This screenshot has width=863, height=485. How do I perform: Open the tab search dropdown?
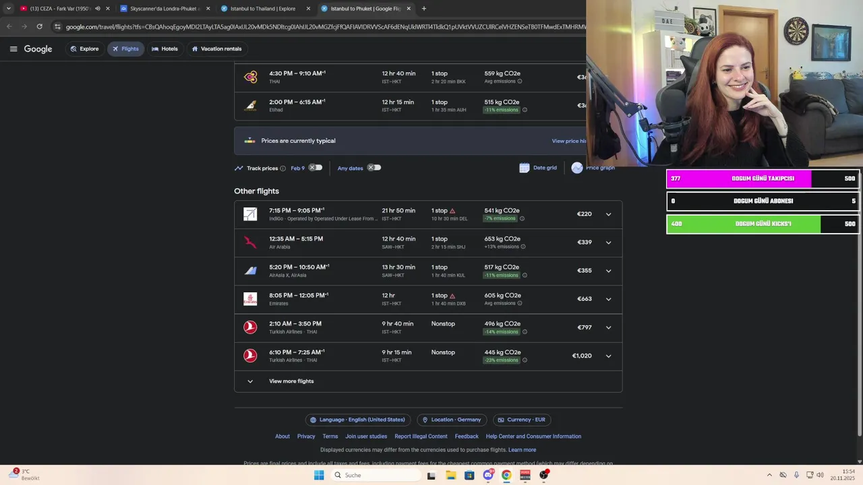8,9
